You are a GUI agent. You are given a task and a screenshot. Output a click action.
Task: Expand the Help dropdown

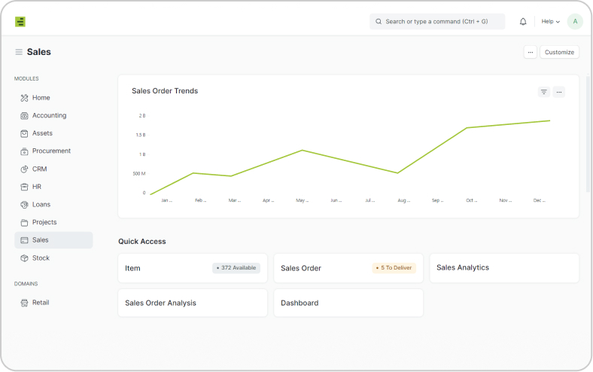click(x=550, y=22)
